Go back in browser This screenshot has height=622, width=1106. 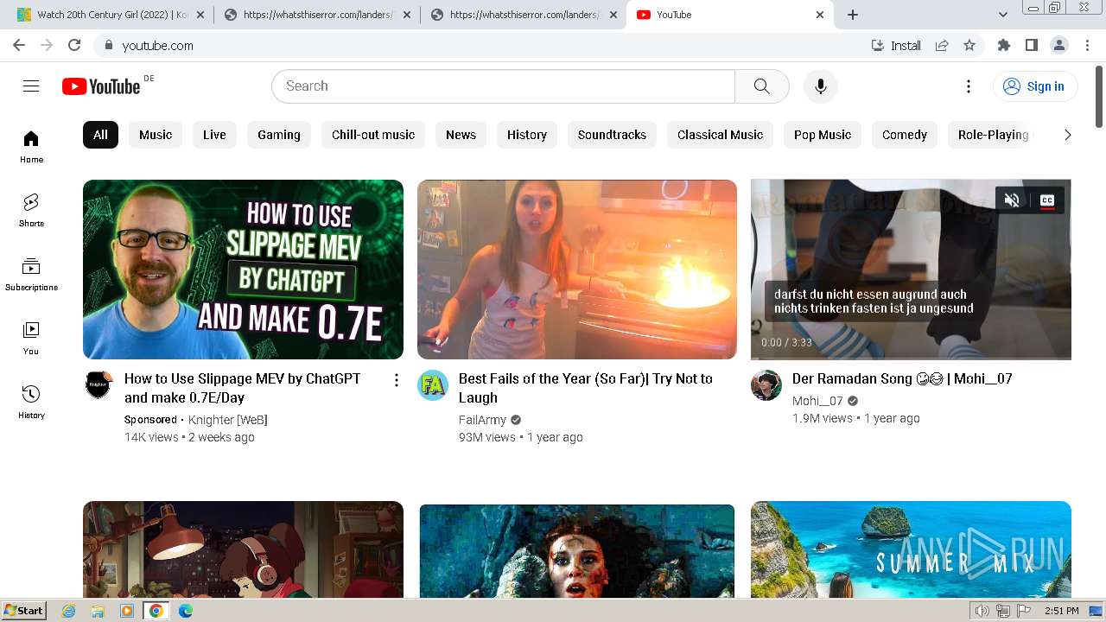(x=19, y=45)
